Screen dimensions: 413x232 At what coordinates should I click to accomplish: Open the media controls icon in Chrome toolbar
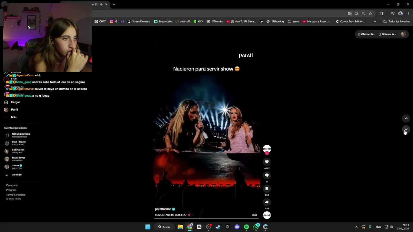(393, 14)
